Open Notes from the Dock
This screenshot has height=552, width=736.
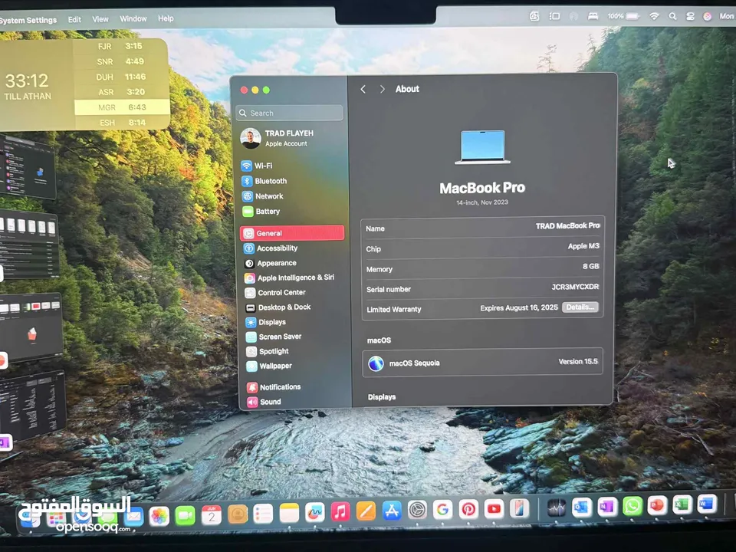[x=289, y=513]
